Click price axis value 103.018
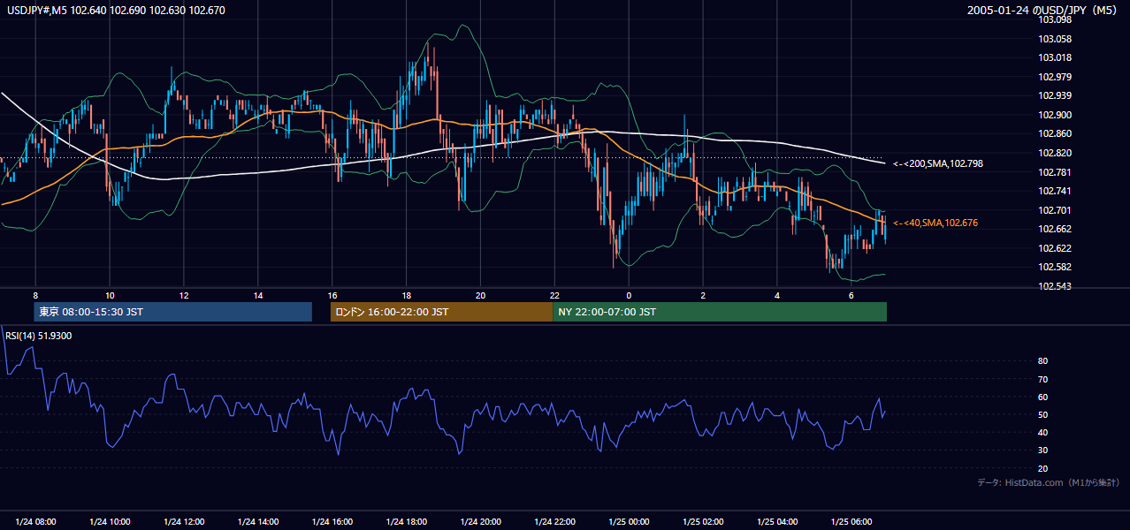The image size is (1130, 530). point(1055,57)
